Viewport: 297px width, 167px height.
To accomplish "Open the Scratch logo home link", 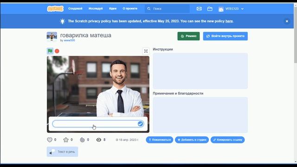I will (x=55, y=9).
